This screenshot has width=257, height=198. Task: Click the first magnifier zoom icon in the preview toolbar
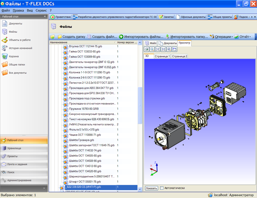(152, 49)
